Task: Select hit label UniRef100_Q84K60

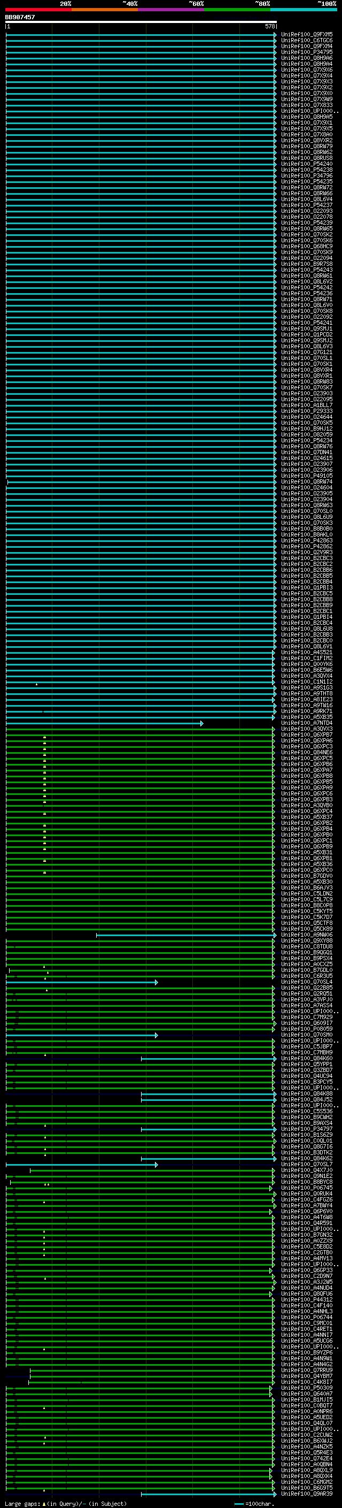Action: (x=307, y=1059)
